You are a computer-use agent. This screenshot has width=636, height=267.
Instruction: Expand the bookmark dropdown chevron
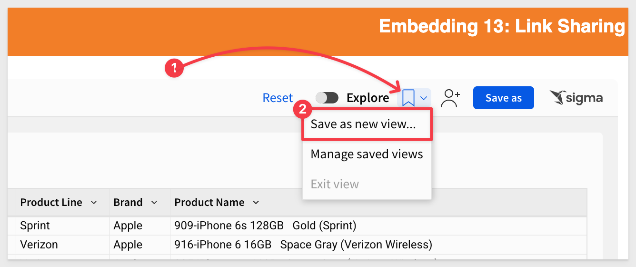[424, 98]
